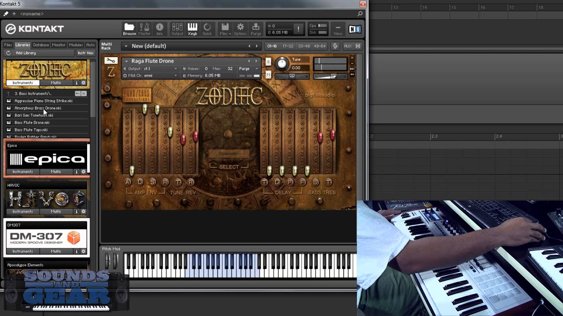Open the Options gear icon

point(240,29)
